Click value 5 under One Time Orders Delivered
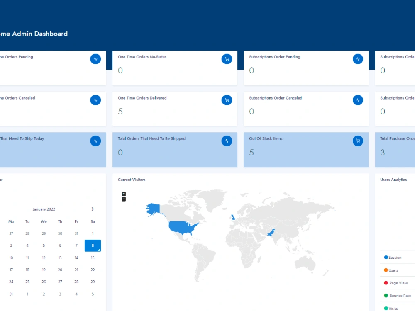Viewport: 415px width, 311px height. coord(120,112)
